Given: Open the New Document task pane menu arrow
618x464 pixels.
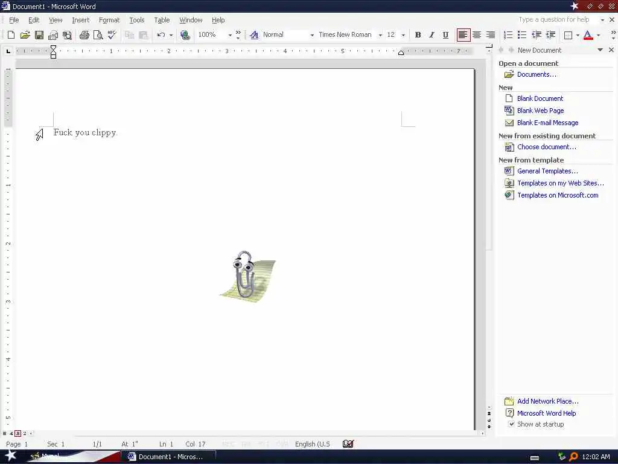Looking at the screenshot, I should coord(600,50).
